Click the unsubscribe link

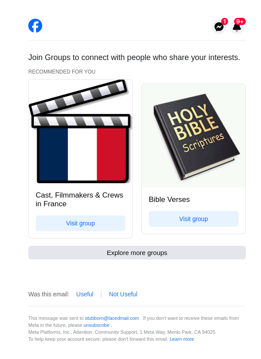[97, 325]
